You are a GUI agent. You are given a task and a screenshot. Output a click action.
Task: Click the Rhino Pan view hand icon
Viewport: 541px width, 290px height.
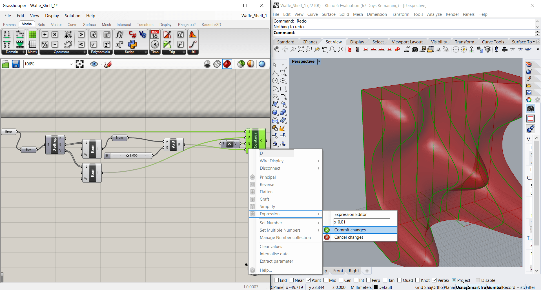pos(277,50)
